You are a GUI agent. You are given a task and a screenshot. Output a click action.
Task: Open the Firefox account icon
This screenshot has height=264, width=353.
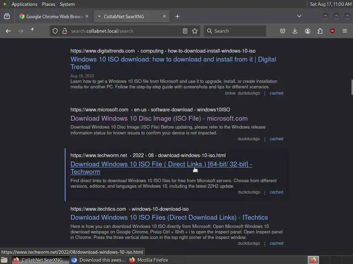307,31
